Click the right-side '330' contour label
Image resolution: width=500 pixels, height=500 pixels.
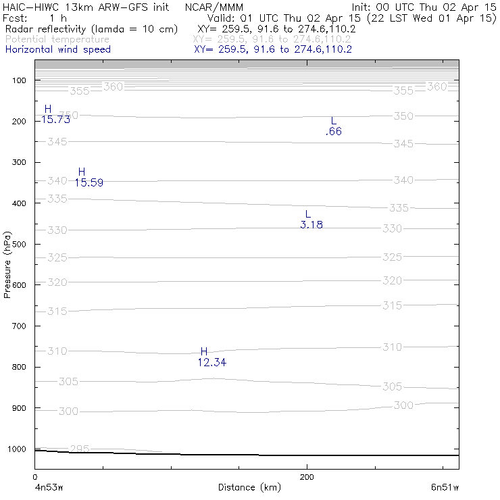pos(392,228)
